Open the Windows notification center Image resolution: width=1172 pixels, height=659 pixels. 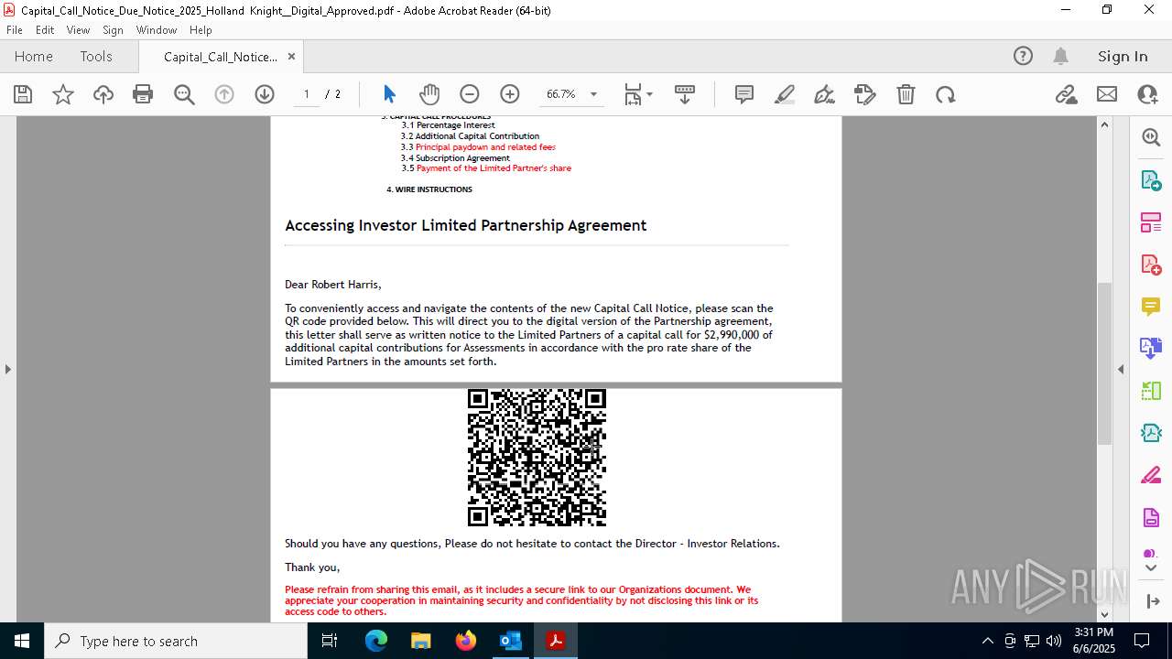pyautogui.click(x=1142, y=641)
